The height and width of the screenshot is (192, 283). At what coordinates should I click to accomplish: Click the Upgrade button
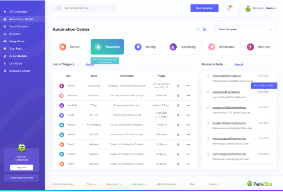coord(22,167)
